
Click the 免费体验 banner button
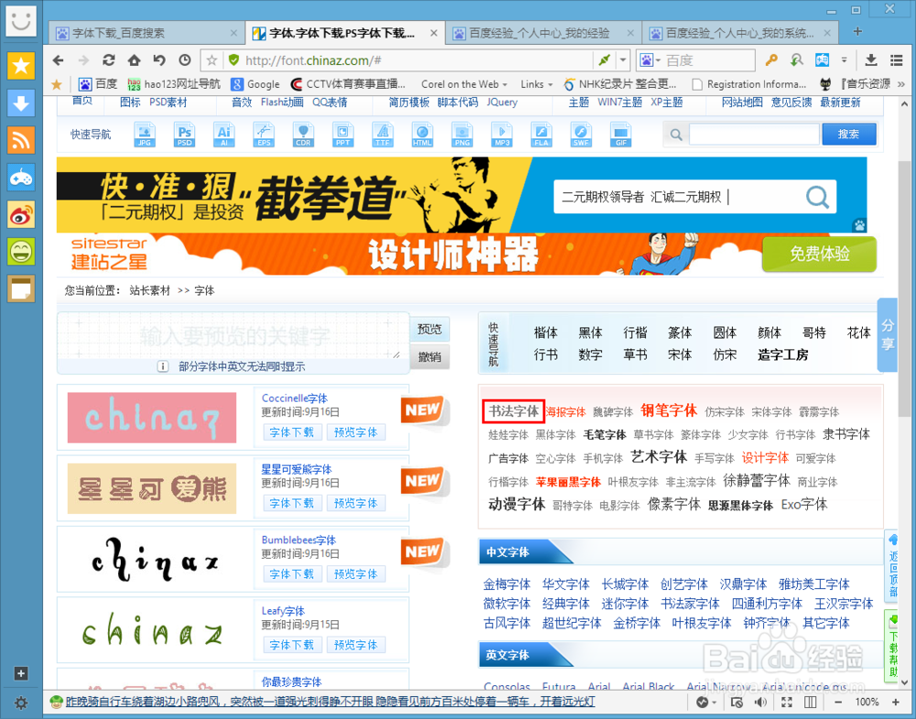(x=819, y=254)
